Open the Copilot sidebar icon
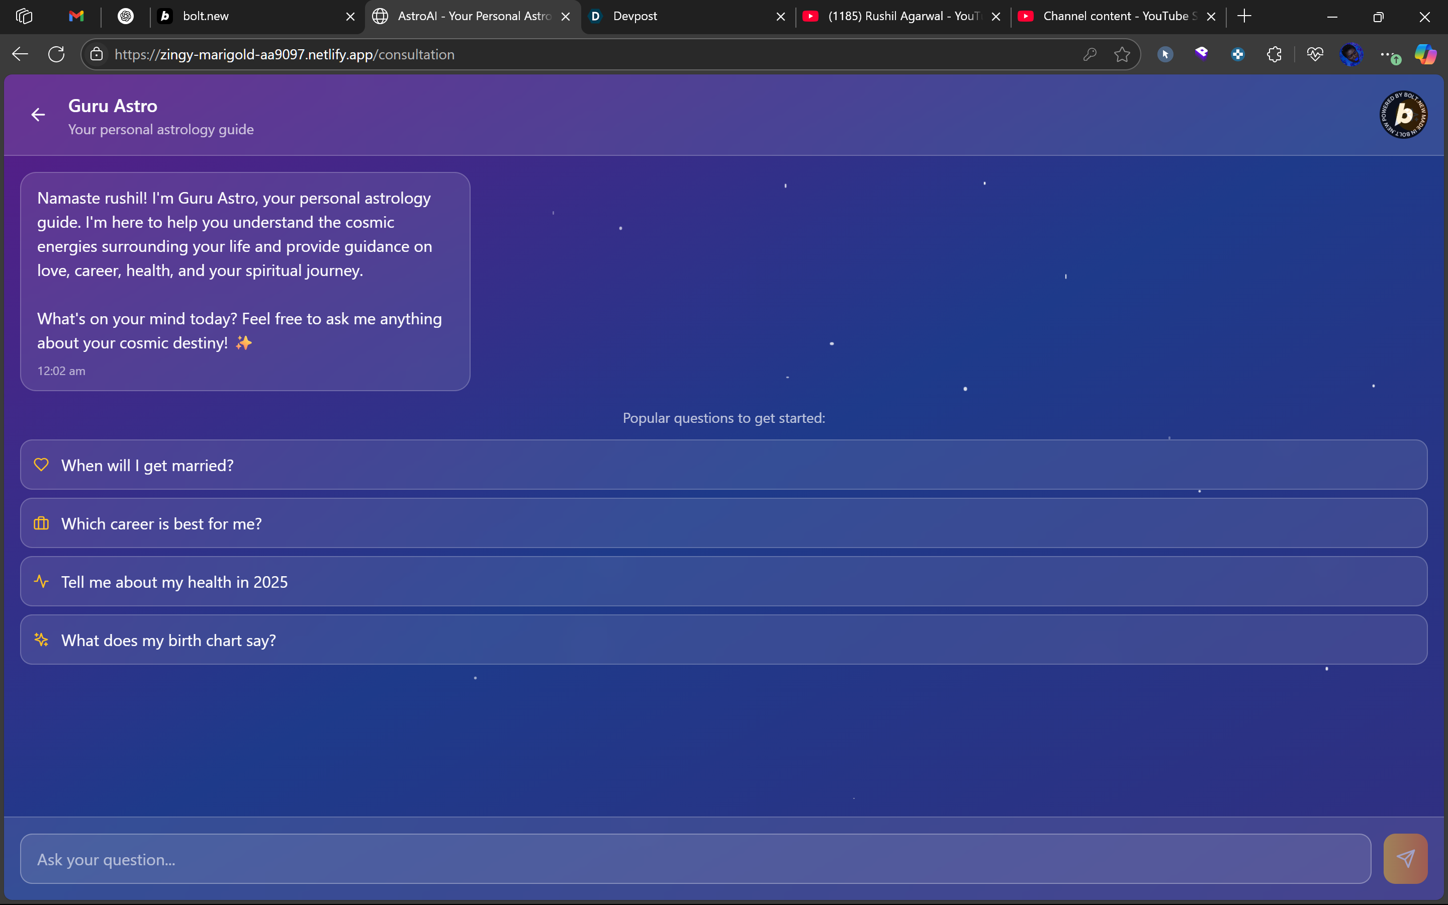 click(x=1425, y=54)
